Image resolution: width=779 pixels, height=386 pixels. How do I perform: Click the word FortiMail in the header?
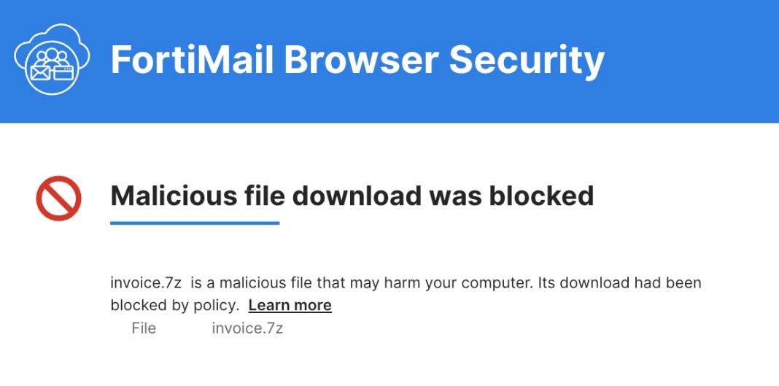click(192, 60)
